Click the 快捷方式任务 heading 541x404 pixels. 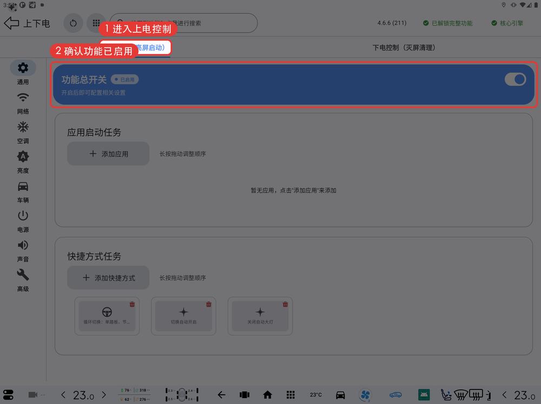click(94, 256)
